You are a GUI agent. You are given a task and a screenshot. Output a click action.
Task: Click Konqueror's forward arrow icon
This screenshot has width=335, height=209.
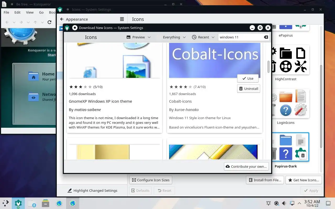[21, 22]
